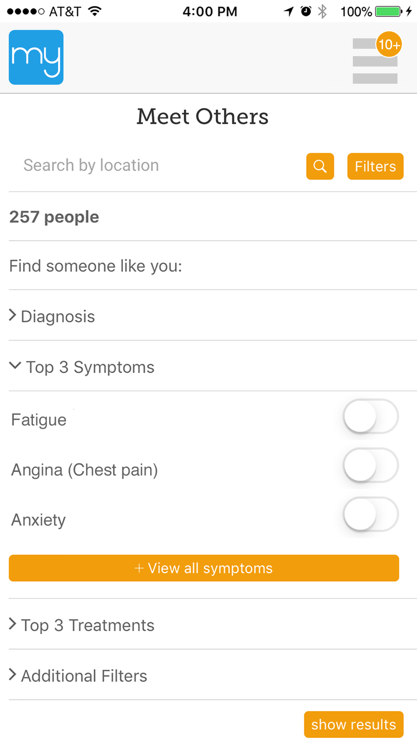Open the Filters button
Viewport: 417px width, 742px height.
pyautogui.click(x=375, y=166)
